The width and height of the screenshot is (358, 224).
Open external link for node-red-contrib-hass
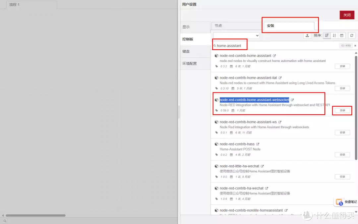[258, 144]
